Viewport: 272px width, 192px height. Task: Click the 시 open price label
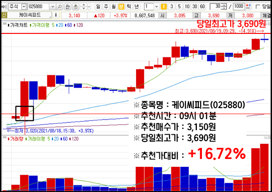[x=163, y=16]
